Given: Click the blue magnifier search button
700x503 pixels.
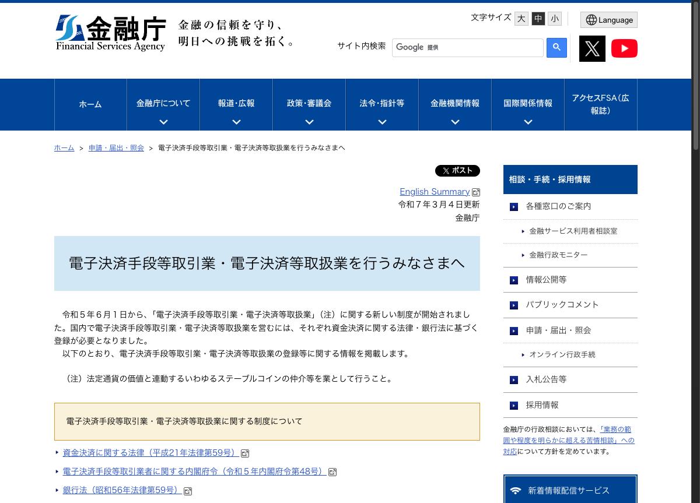Looking at the screenshot, I should [556, 47].
